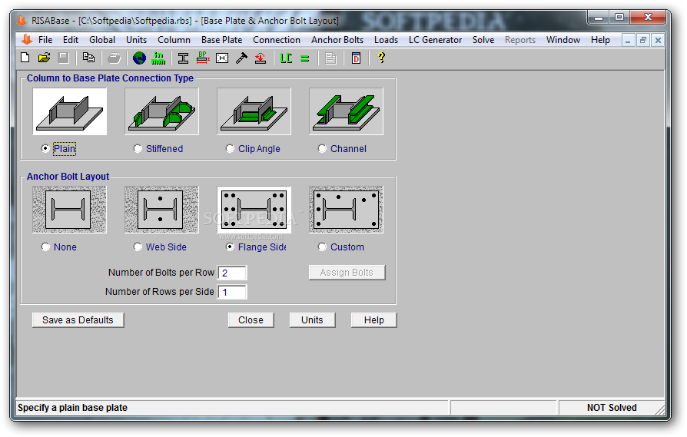The width and height of the screenshot is (687, 437).
Task: Click the Web Side bolt layout thumbnail
Action: [x=161, y=210]
